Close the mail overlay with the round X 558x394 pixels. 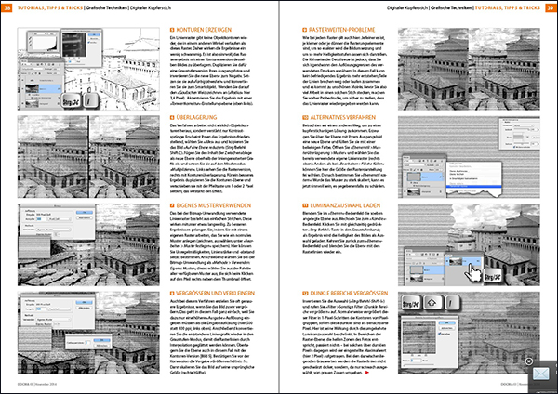[x=529, y=361]
